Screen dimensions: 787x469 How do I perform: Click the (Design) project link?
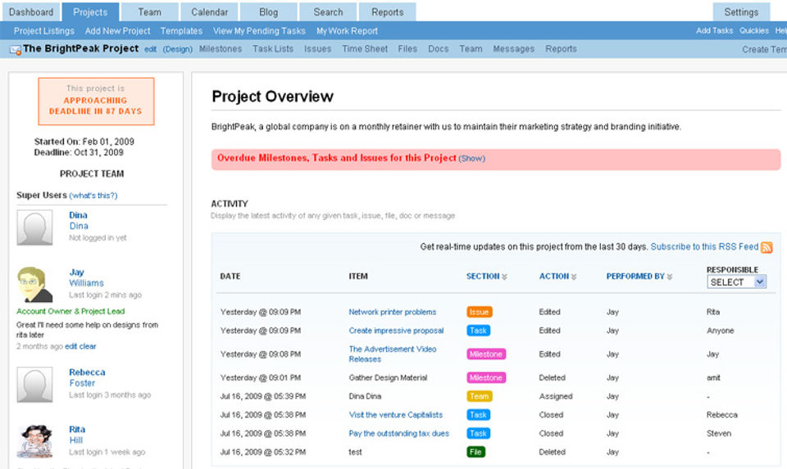tap(178, 49)
